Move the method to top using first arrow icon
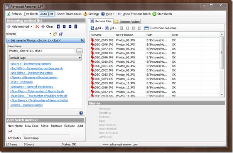This screenshot has width=233, height=153. (58, 27)
